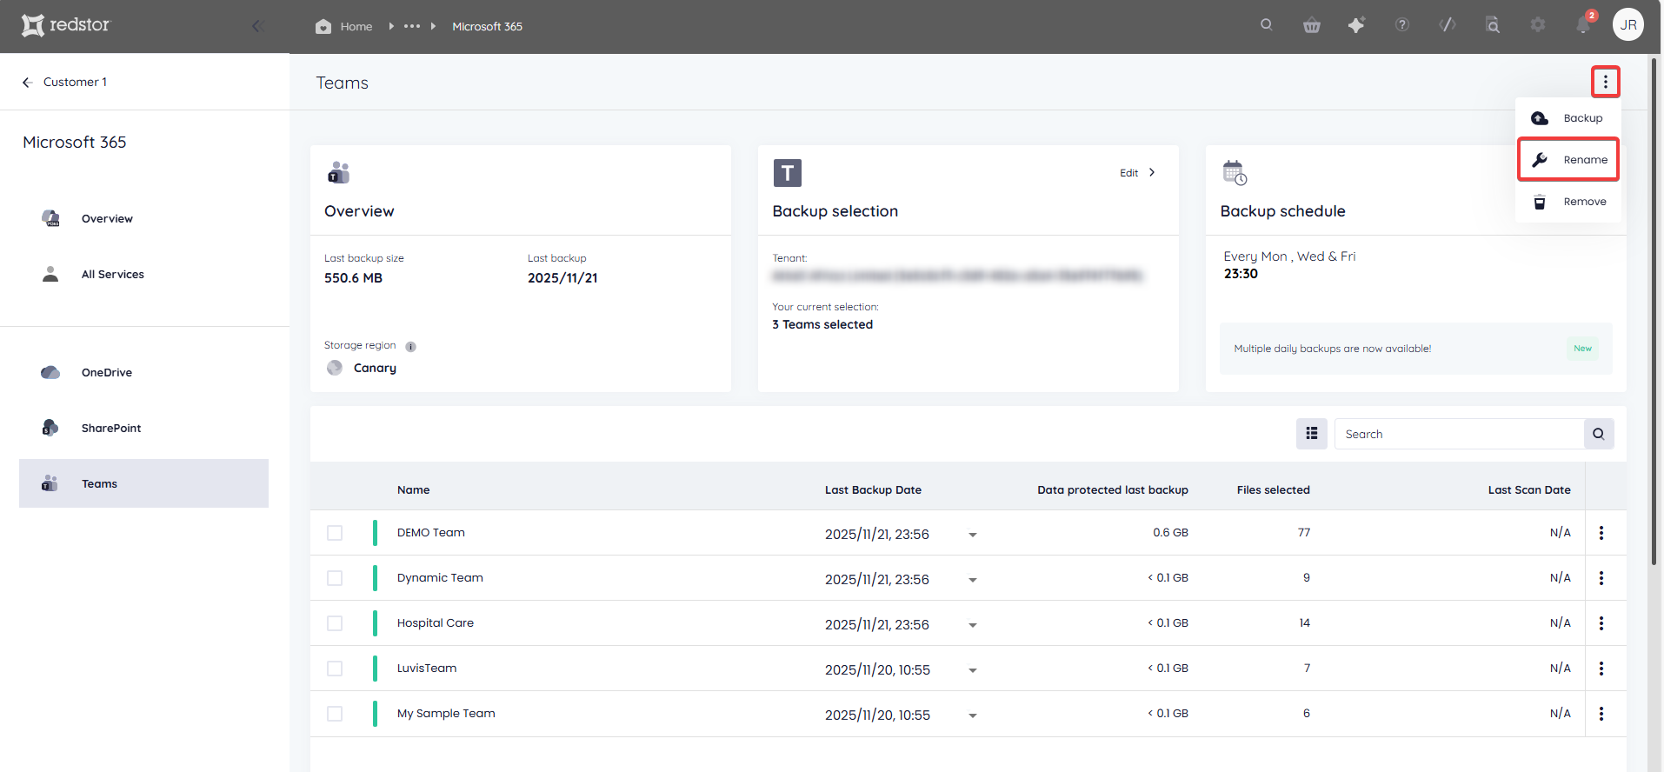Viewport: 1664px width, 772px height.
Task: Open the JR user avatar menu
Action: click(x=1628, y=25)
